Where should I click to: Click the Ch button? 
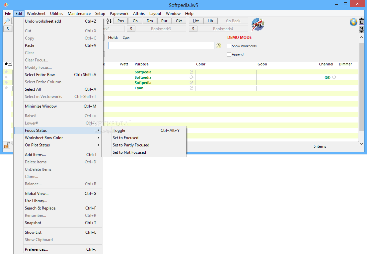click(x=135, y=21)
